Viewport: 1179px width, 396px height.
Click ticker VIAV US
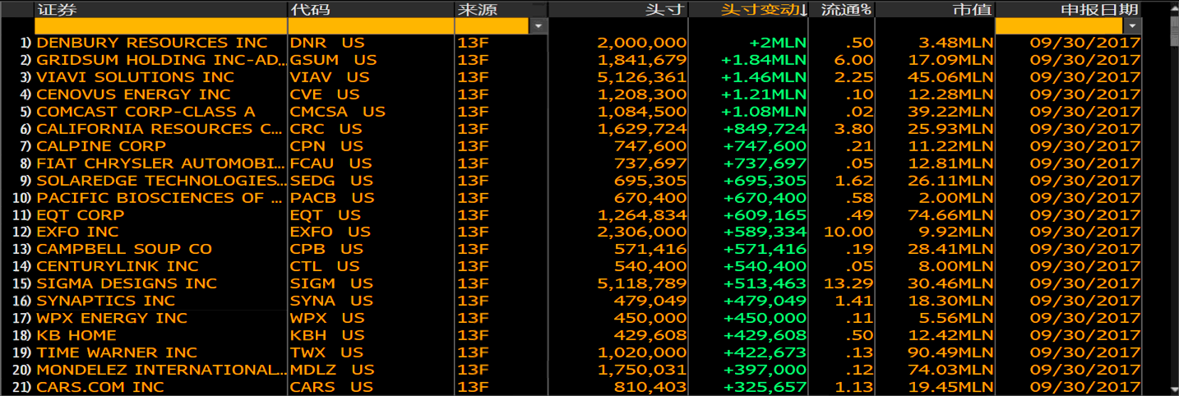330,77
